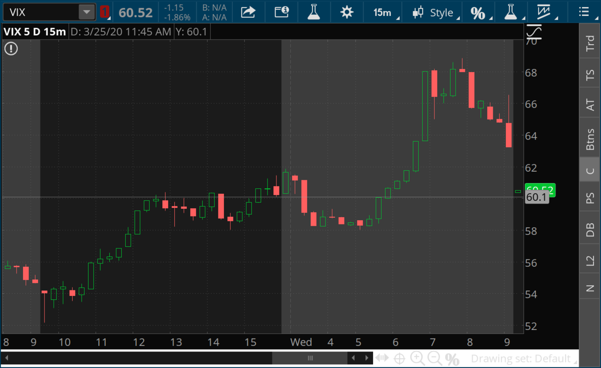This screenshot has width=601, height=368.
Task: Open the VIX symbol dropdown arrow
Action: (x=87, y=12)
